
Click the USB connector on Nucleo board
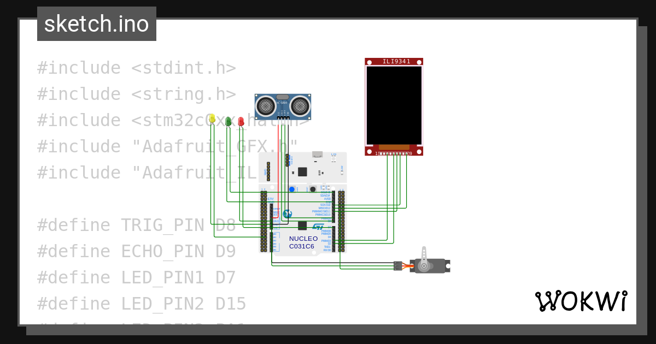318,156
